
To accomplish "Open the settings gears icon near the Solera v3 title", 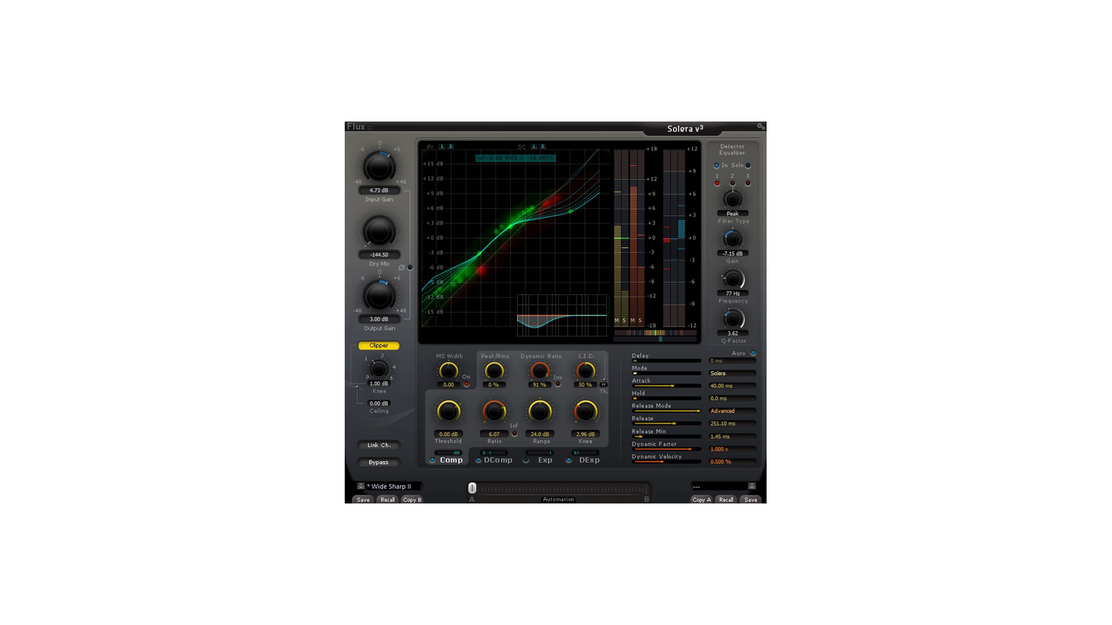I will coord(761,126).
